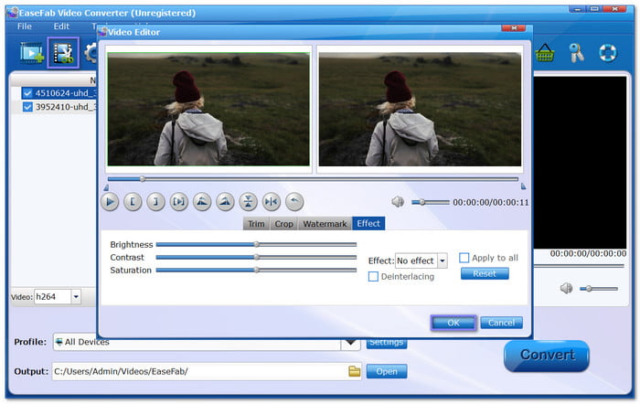Image resolution: width=640 pixels, height=404 pixels.
Task: Click the main window volume slider
Action: [598, 289]
